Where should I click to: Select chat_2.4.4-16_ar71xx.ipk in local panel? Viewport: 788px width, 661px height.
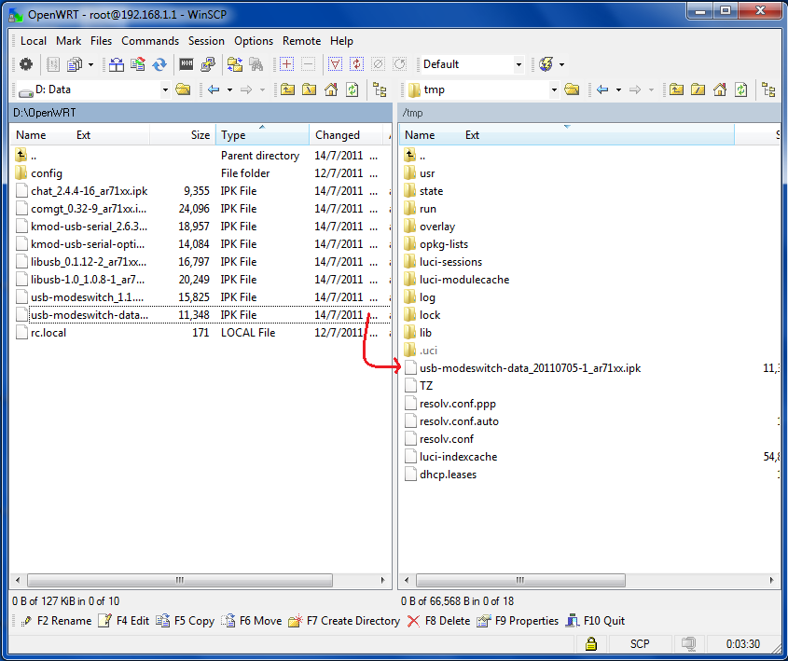89,191
